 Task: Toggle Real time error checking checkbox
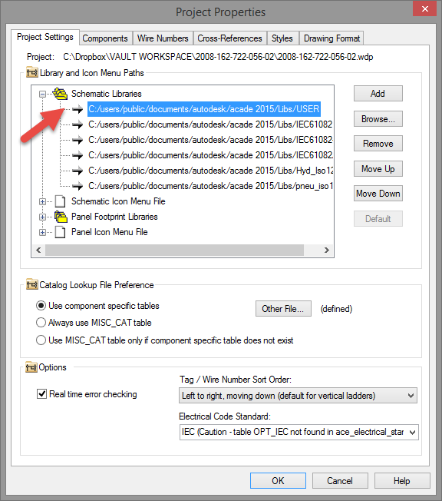coord(41,394)
